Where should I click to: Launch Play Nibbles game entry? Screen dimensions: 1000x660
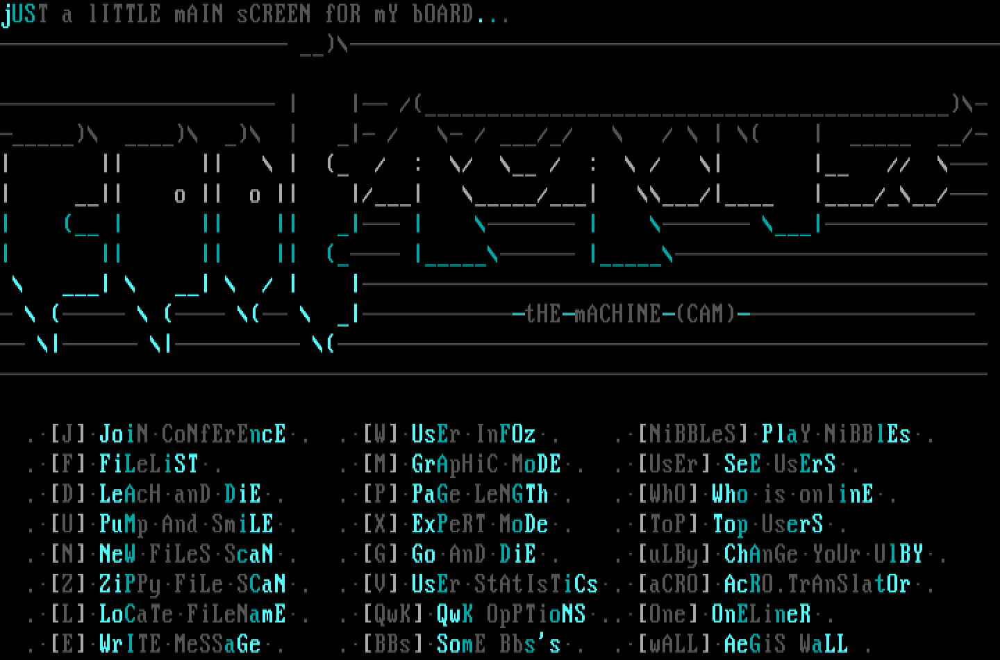835,434
